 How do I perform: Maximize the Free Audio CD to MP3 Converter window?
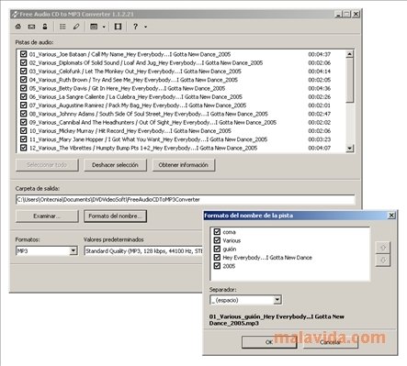(x=346, y=14)
